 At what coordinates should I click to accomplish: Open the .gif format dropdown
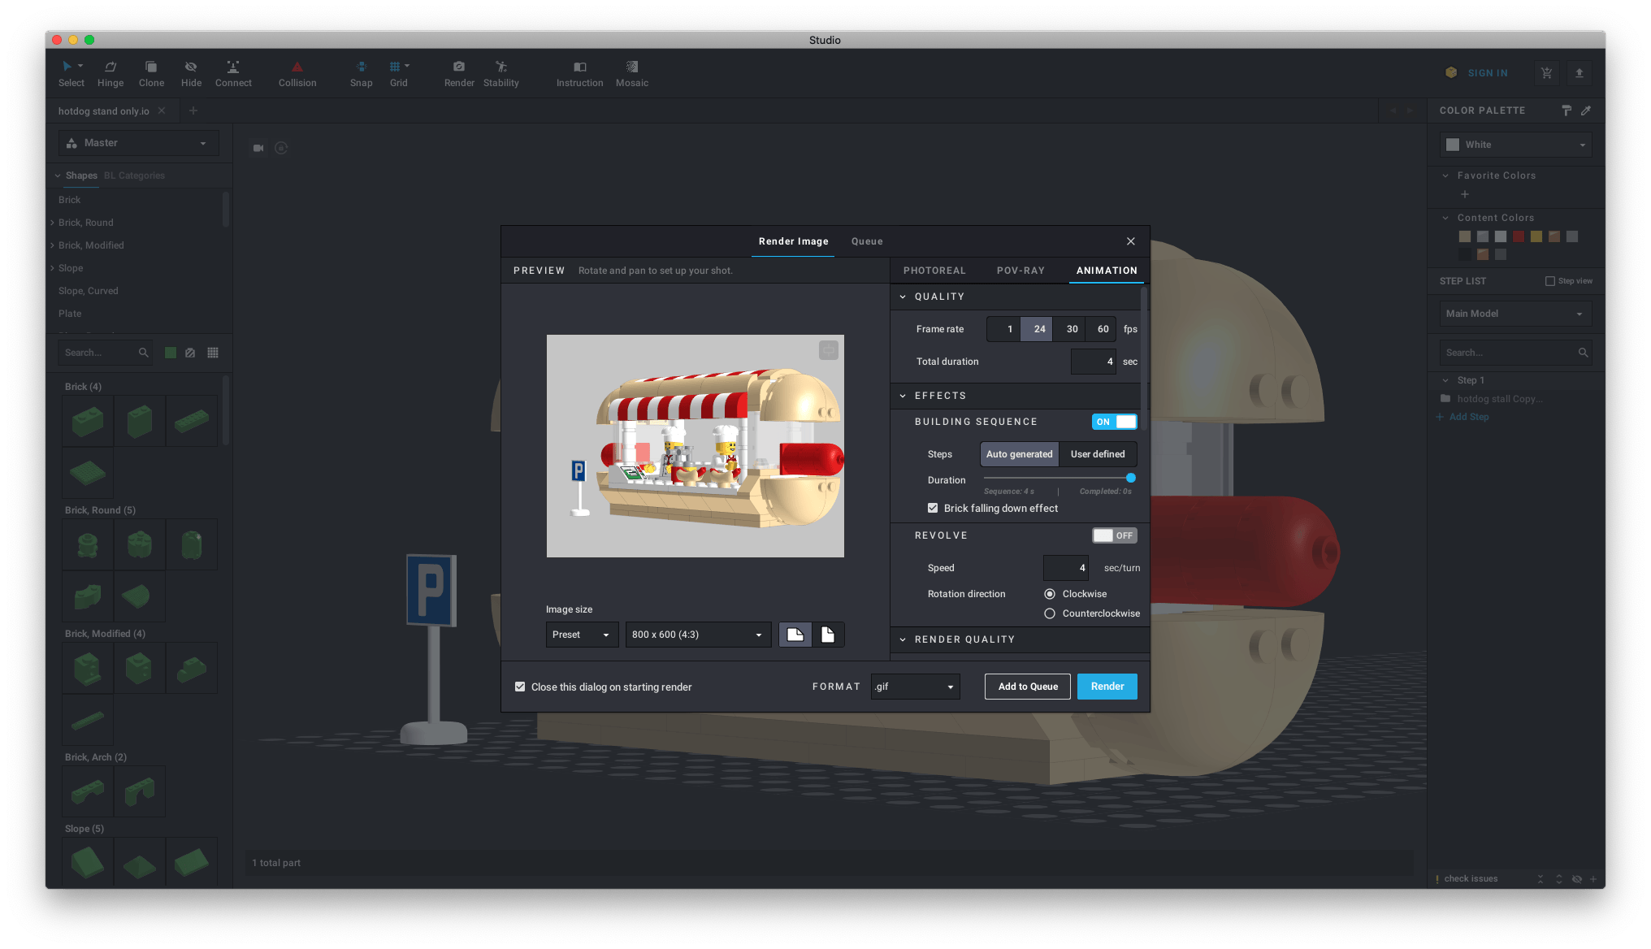(915, 687)
